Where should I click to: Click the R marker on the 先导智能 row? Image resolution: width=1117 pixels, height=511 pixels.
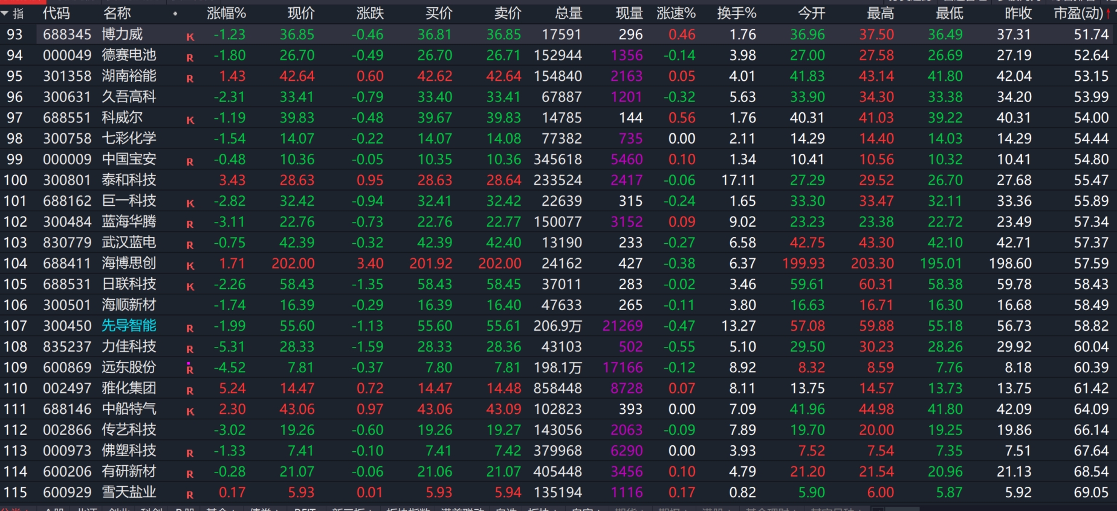[190, 329]
